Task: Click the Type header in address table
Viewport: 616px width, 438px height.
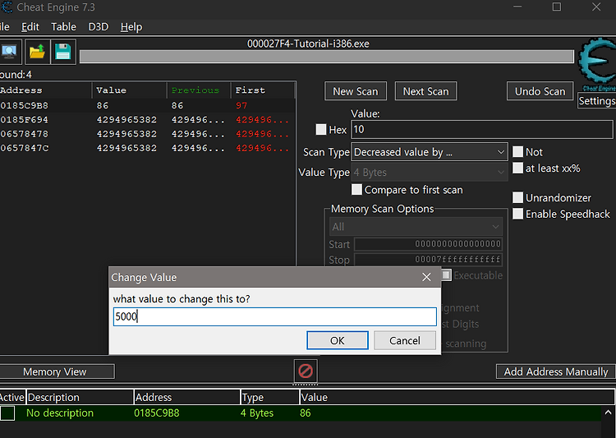Action: [x=270, y=398]
